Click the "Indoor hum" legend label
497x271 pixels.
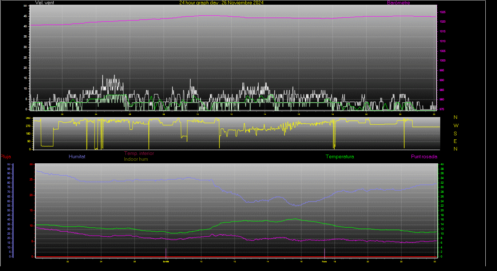136,159
